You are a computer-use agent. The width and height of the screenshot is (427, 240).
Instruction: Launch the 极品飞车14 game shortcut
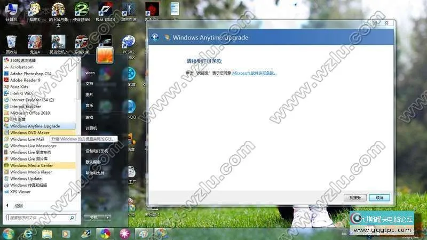tap(105, 12)
